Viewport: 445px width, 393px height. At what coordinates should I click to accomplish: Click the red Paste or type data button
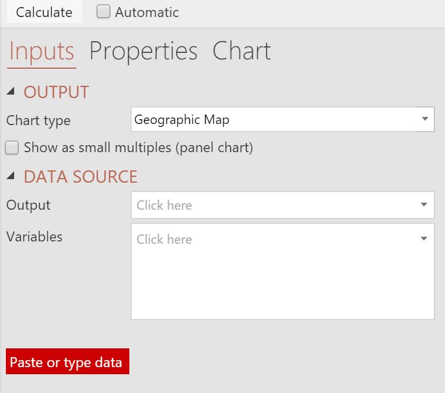tap(68, 361)
